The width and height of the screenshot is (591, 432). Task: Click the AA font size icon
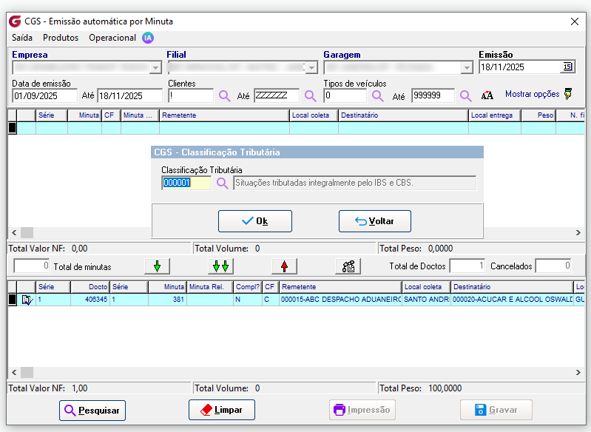tap(487, 95)
